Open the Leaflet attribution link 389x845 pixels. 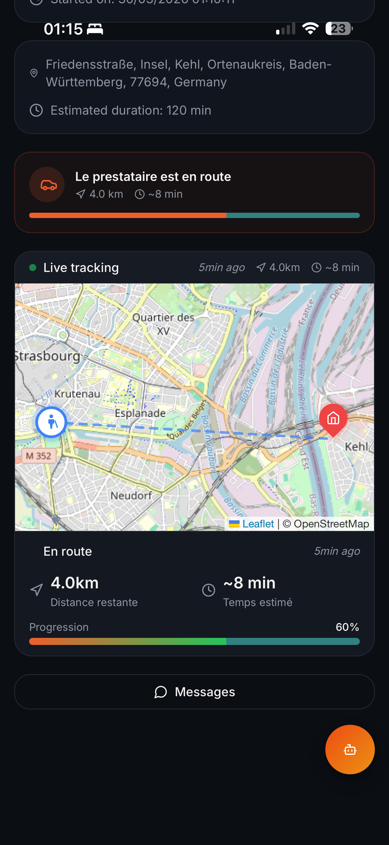tap(258, 524)
